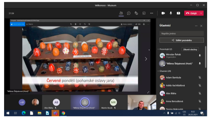
Task: Click the Sdílet share button in Photos toolbar
Action: 138,24
